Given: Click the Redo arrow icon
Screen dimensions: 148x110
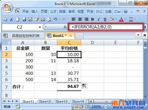Looking at the screenshot, I should [x=64, y=19].
